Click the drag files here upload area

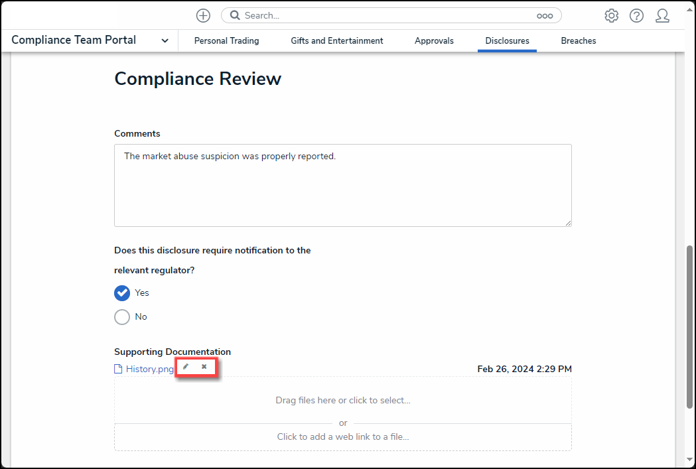point(342,400)
